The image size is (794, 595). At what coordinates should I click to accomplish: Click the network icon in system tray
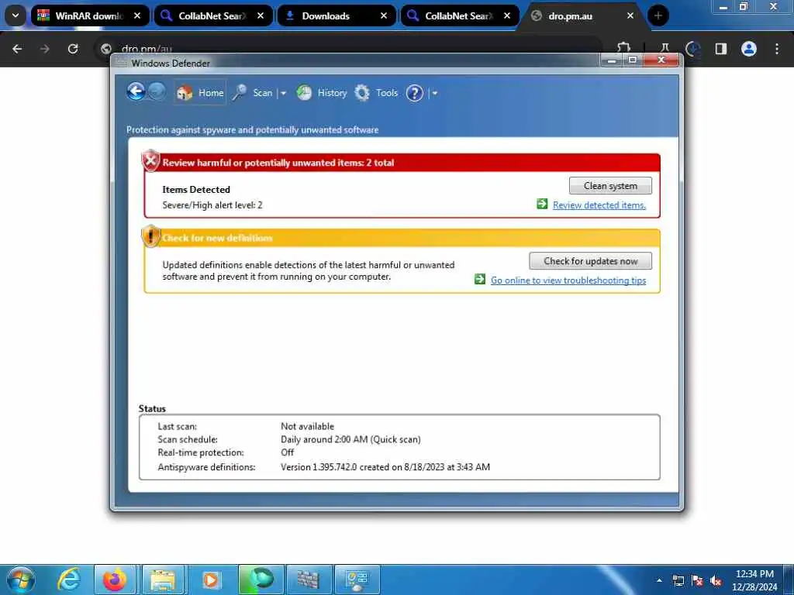(x=678, y=580)
